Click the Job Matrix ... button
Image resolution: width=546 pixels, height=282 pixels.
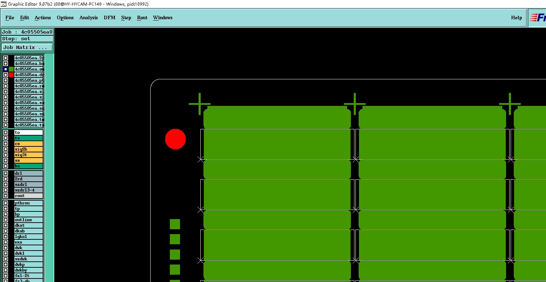(x=27, y=48)
